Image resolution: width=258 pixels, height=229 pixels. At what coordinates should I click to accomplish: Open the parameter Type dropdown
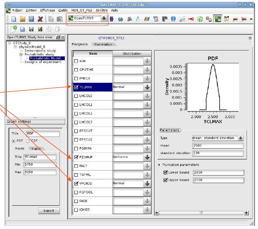241,138
